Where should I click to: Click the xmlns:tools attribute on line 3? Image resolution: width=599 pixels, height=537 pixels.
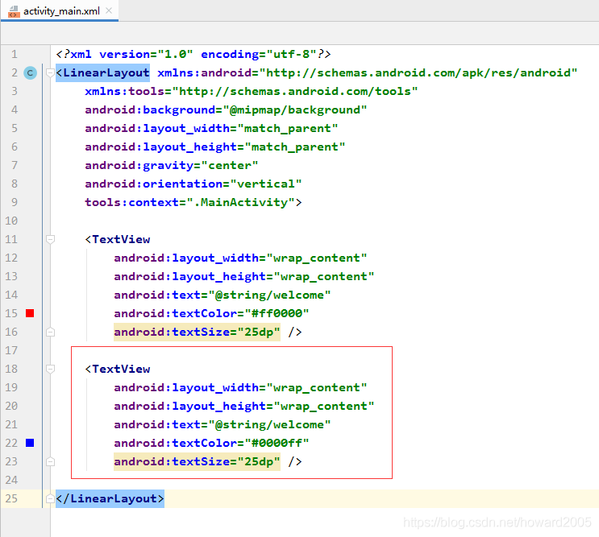coord(252,91)
